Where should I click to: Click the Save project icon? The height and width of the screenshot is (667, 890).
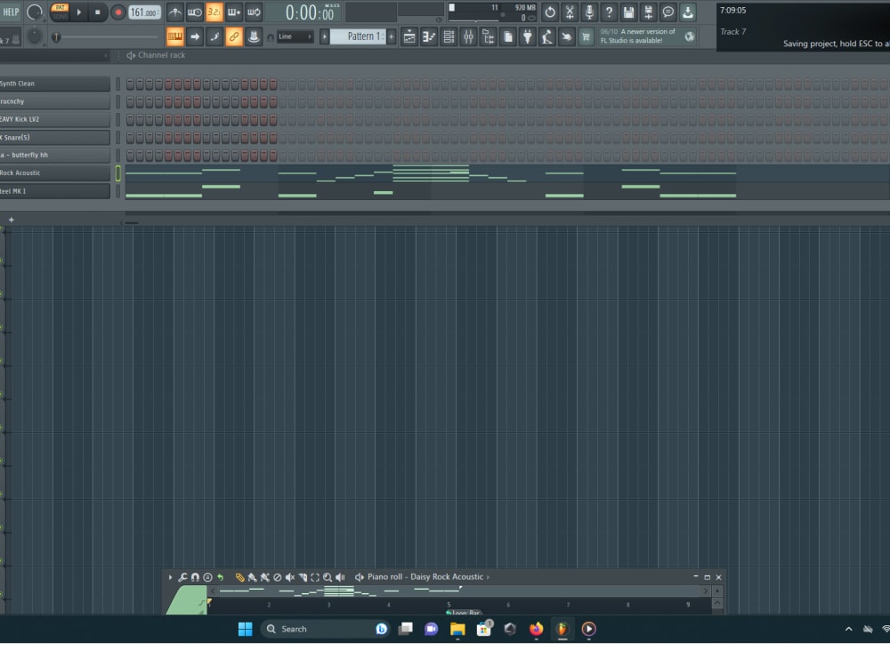click(x=629, y=12)
